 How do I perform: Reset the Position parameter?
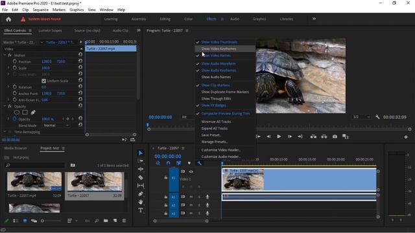[x=80, y=61]
